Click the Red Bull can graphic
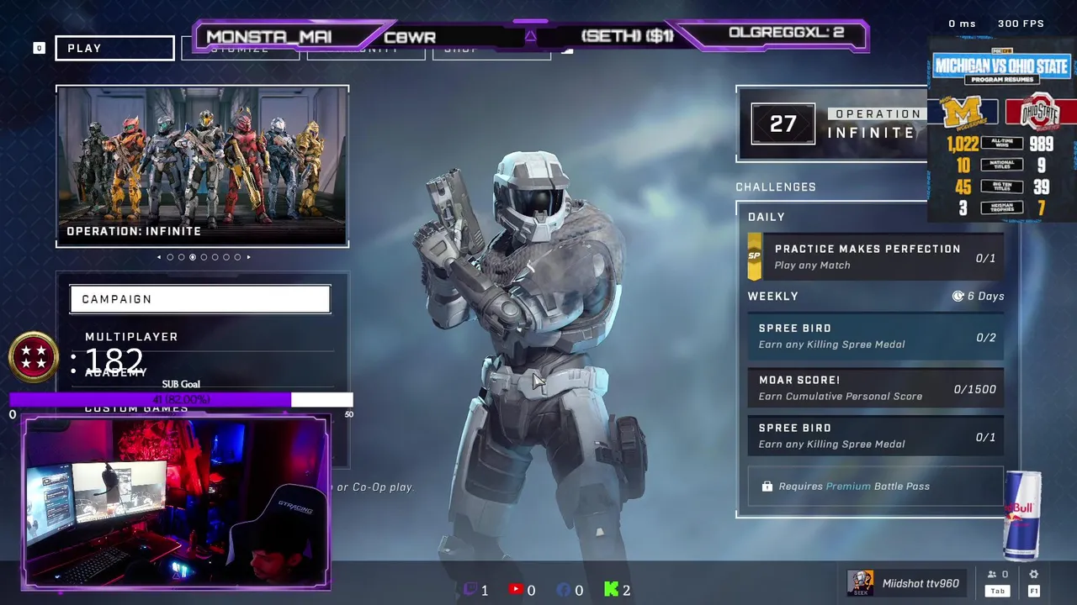 pos(1023,515)
